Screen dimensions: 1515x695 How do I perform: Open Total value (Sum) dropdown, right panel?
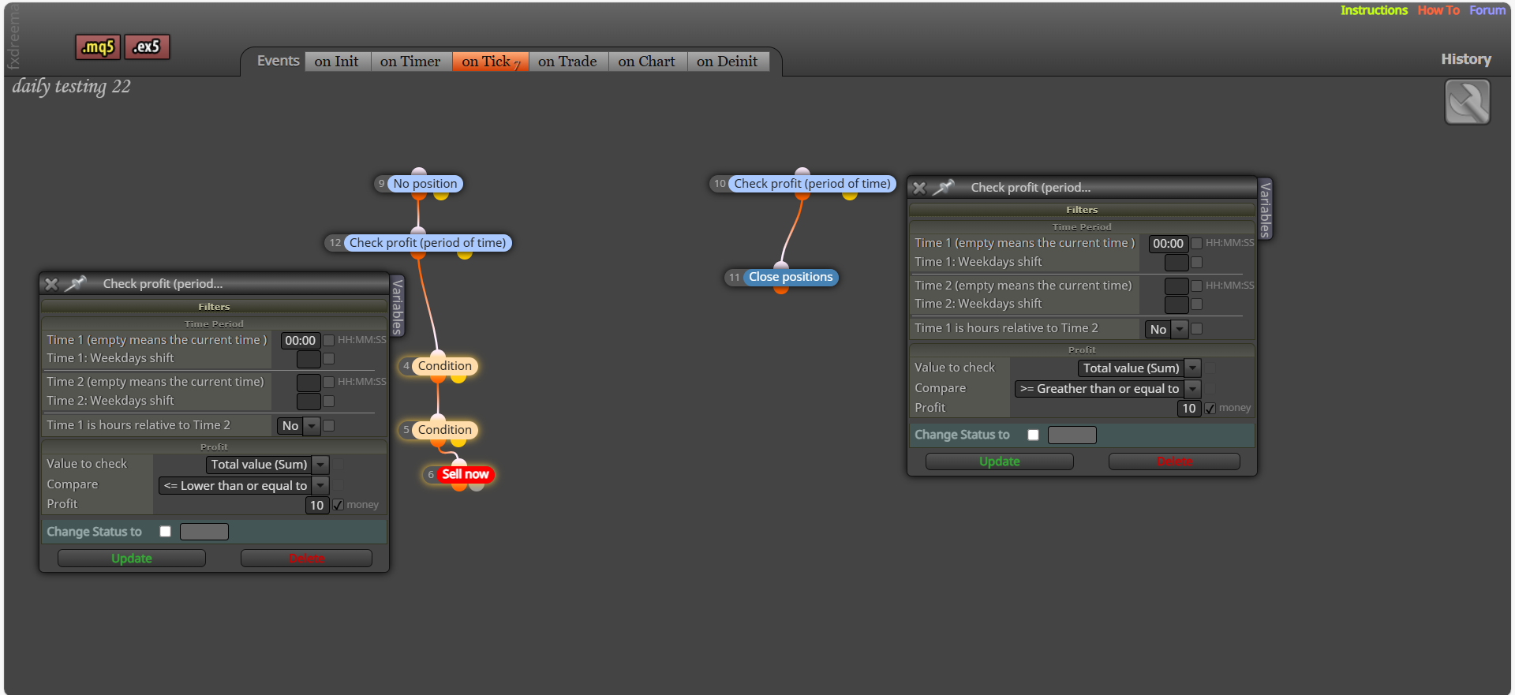point(1139,368)
